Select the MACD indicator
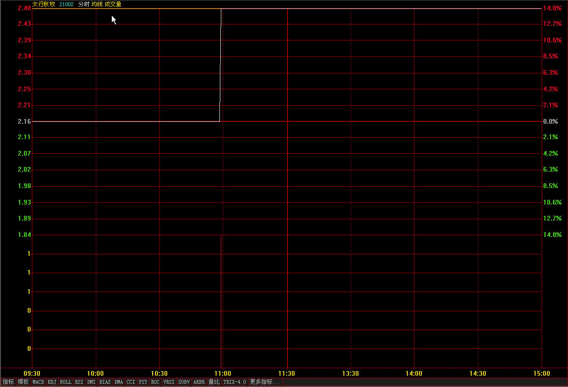The width and height of the screenshot is (568, 387). click(x=38, y=382)
